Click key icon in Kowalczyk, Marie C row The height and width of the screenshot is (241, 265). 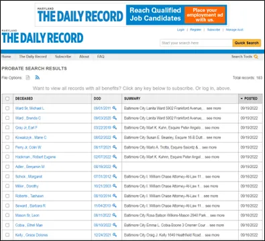[x=115, y=137]
